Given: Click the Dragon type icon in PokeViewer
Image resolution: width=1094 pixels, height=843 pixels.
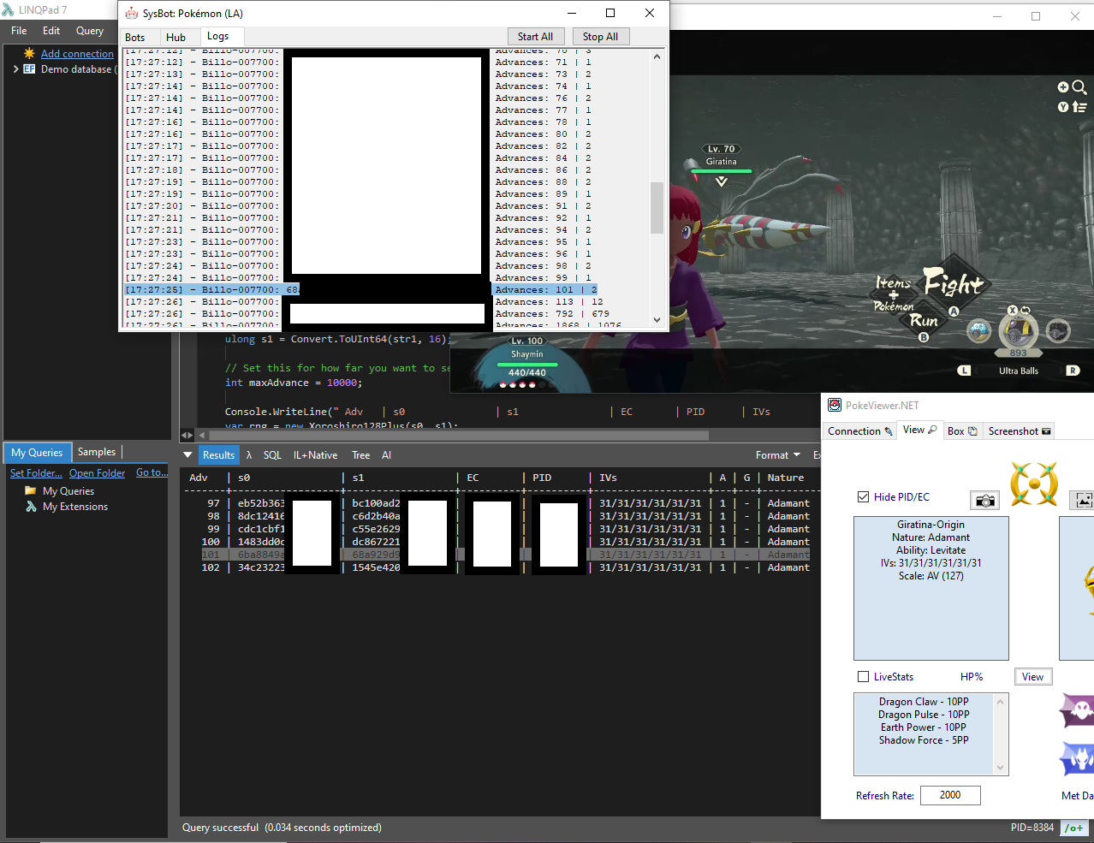Looking at the screenshot, I should (x=1077, y=758).
